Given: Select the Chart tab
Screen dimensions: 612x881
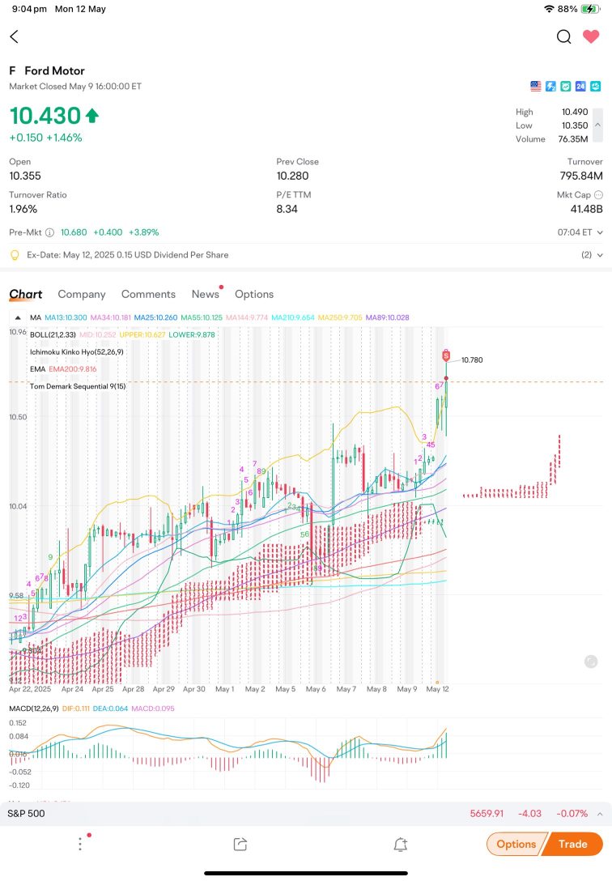Looking at the screenshot, I should (26, 295).
